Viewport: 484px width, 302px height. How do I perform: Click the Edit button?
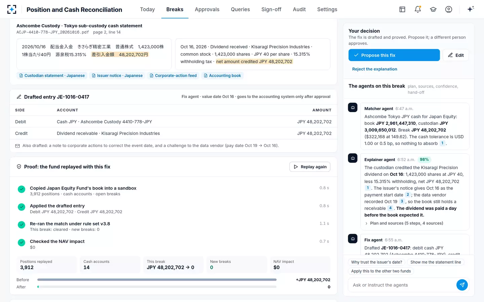coord(456,55)
